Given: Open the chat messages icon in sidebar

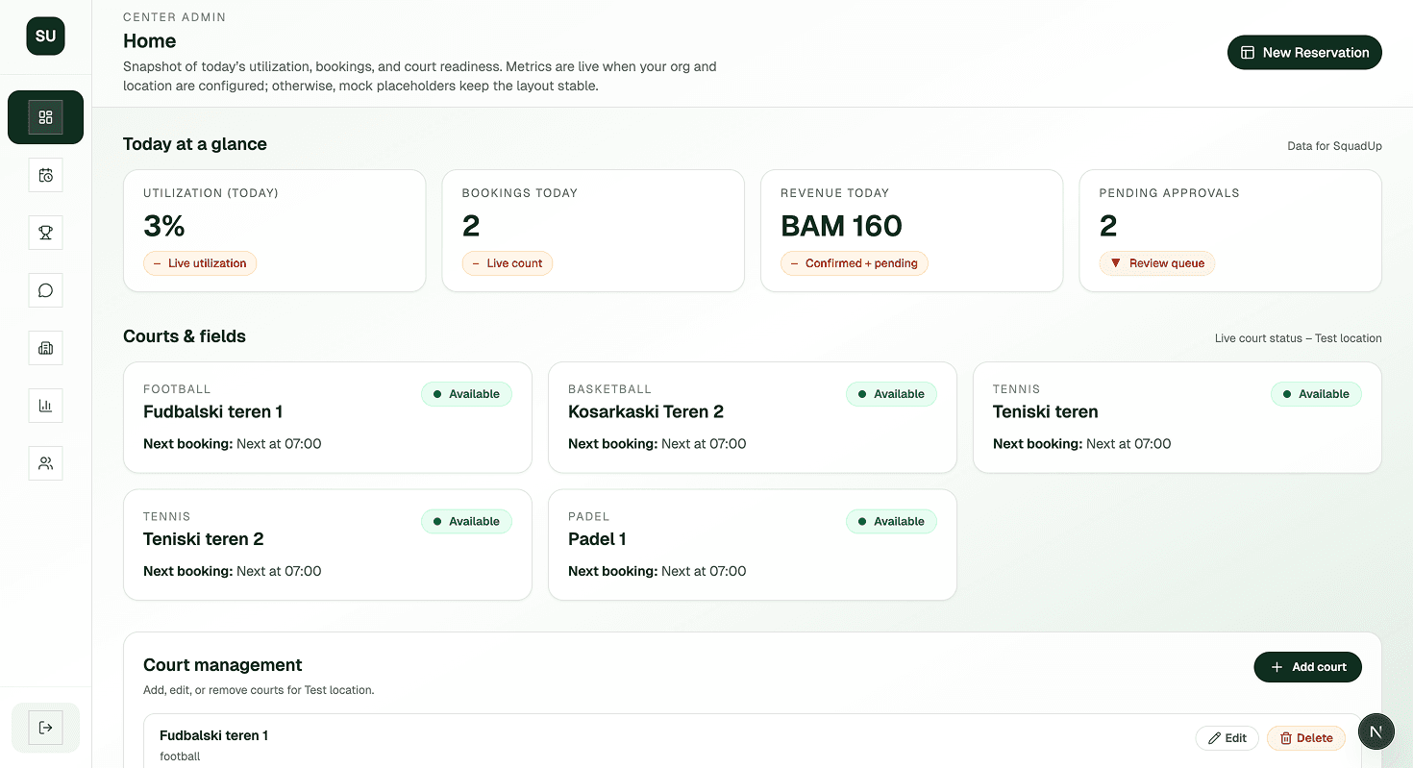Looking at the screenshot, I should coord(45,290).
